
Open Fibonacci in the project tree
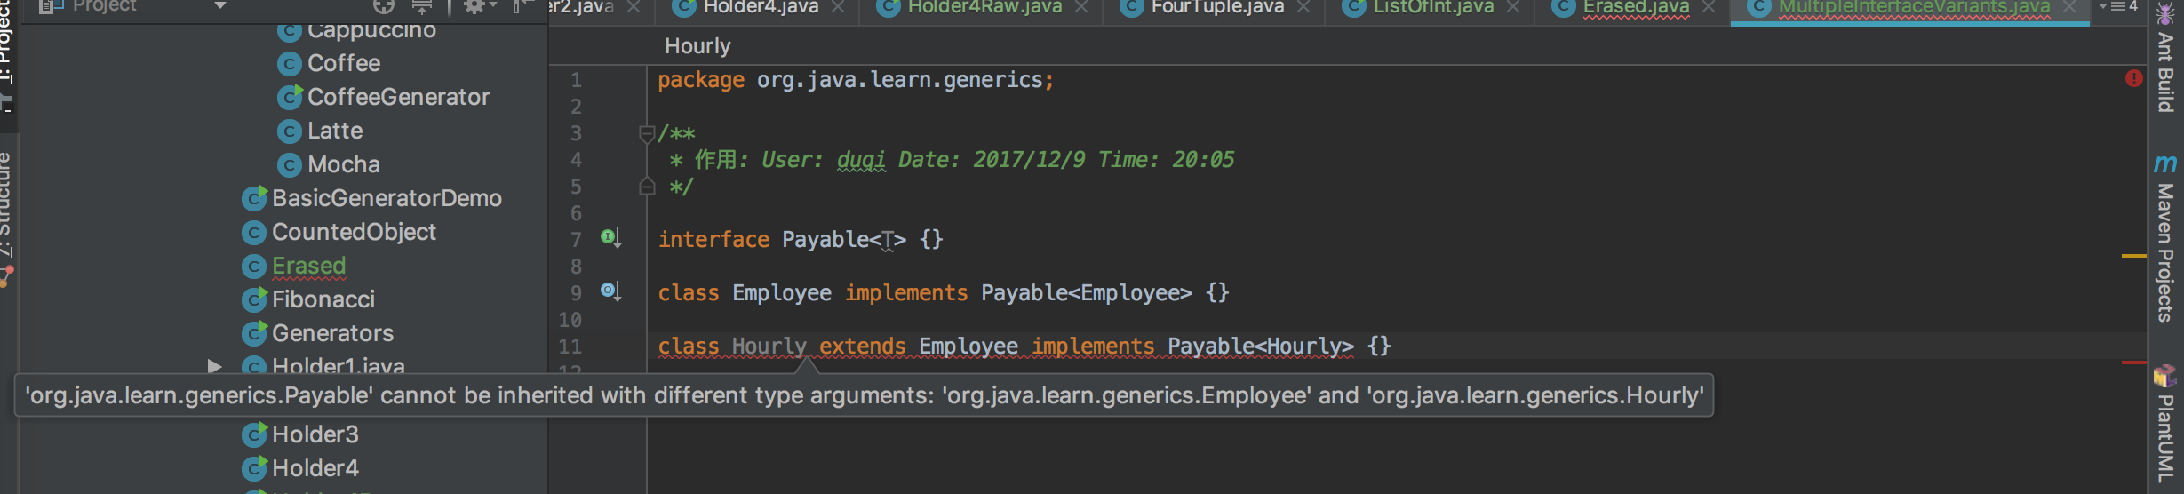pyautogui.click(x=323, y=299)
